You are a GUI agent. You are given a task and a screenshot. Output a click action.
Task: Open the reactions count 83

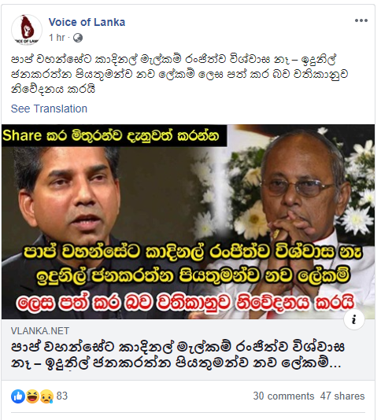(62, 396)
